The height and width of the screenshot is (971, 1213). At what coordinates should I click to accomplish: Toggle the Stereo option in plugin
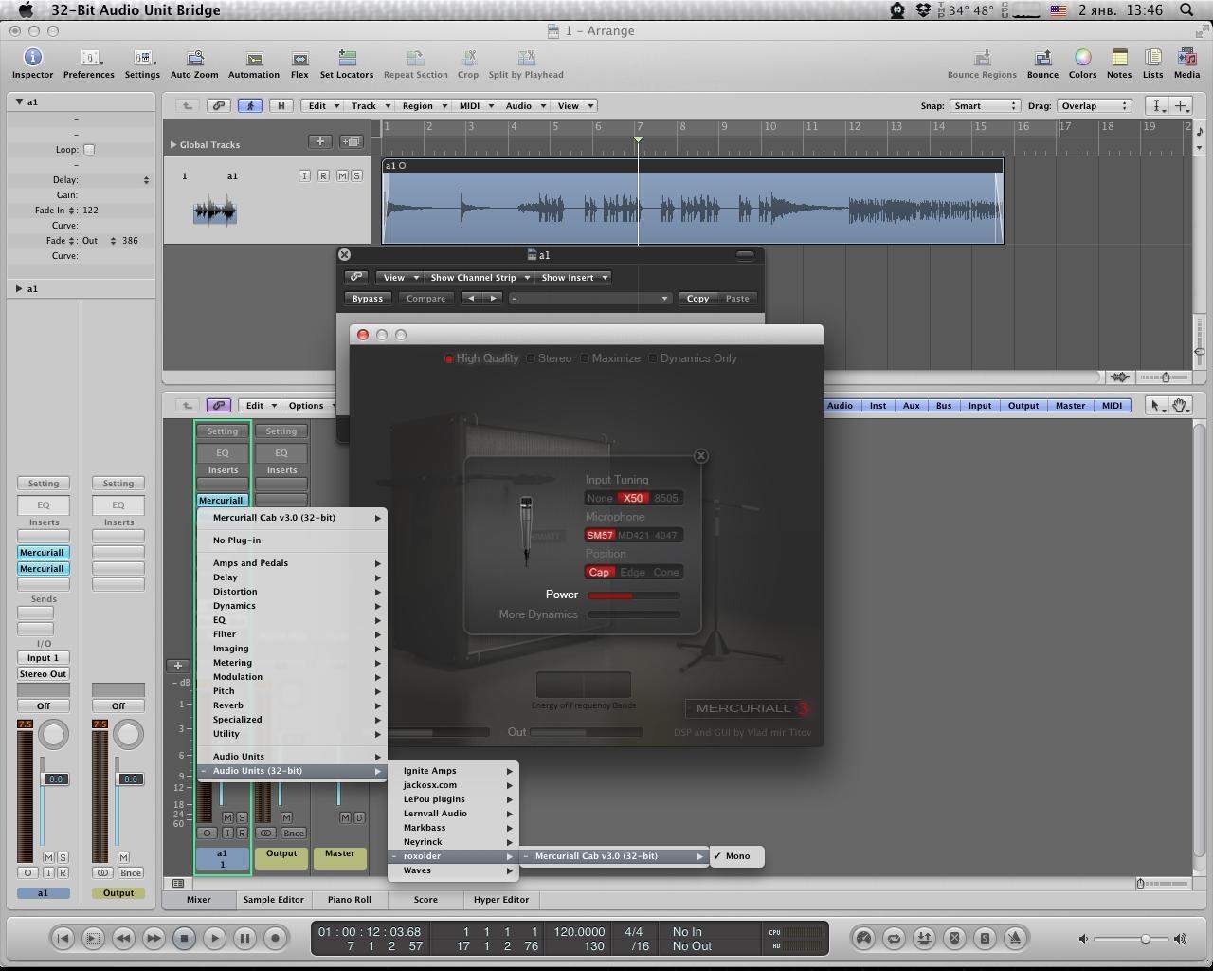point(532,358)
